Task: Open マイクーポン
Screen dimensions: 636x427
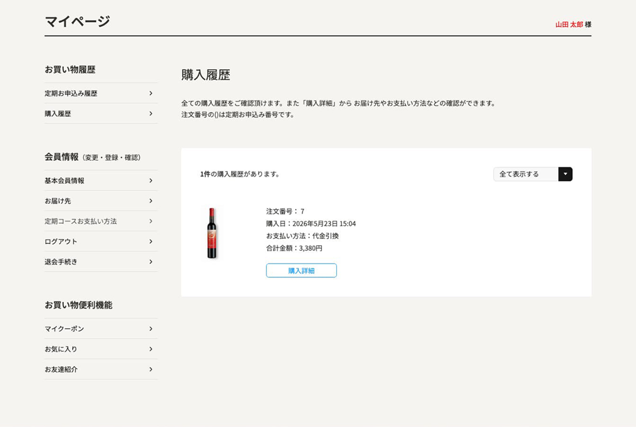Action: (101, 329)
